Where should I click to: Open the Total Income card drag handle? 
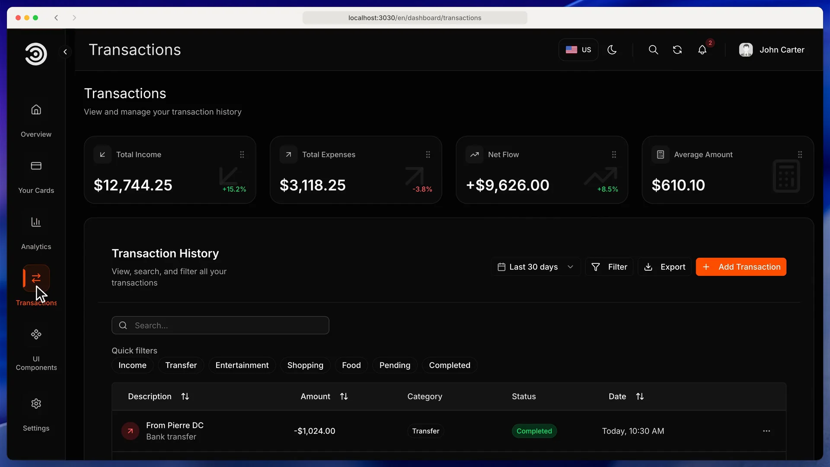(242, 154)
